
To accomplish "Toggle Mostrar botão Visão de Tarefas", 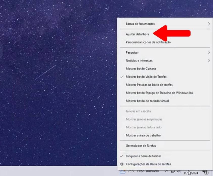I will 146,77.
